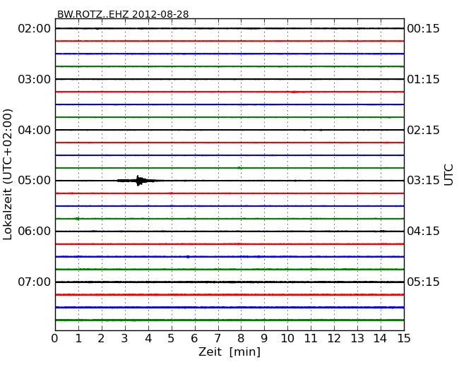This screenshot has width=459, height=367.
Task: Click the Zeit [min] axis label
Action: 229,351
